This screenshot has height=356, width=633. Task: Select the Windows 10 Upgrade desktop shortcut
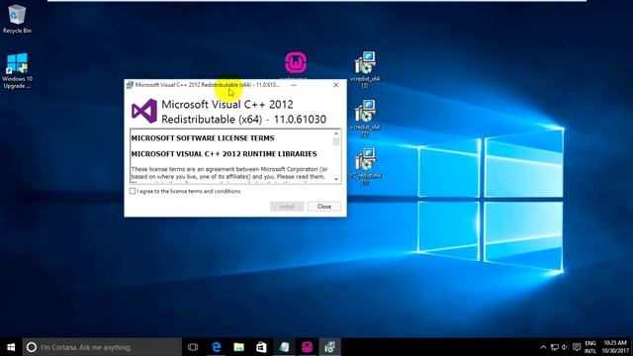click(17, 71)
